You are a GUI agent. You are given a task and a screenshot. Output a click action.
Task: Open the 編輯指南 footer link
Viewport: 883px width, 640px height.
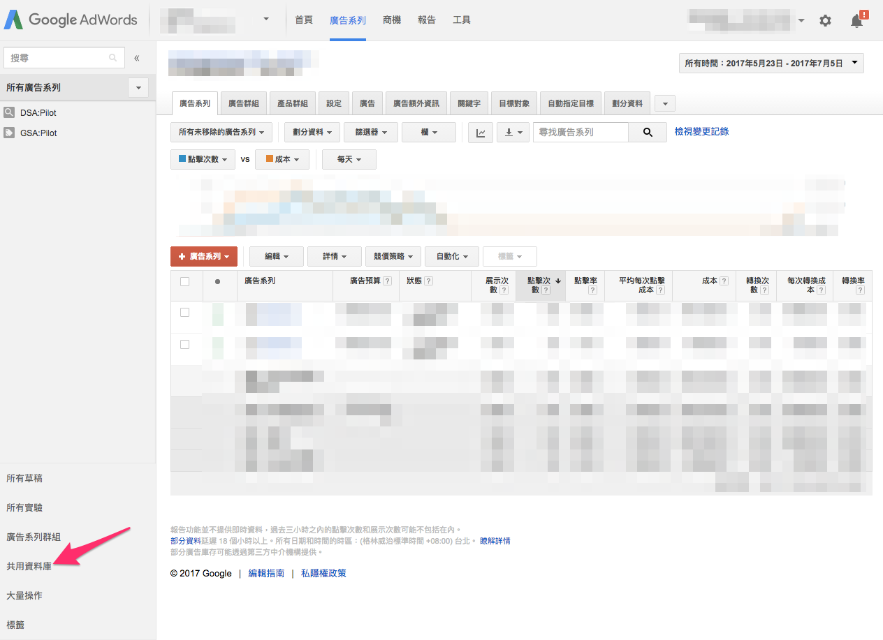click(x=266, y=574)
